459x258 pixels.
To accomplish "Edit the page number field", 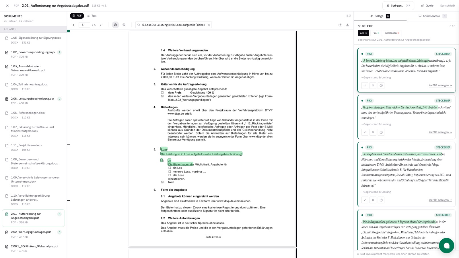I will (84, 25).
